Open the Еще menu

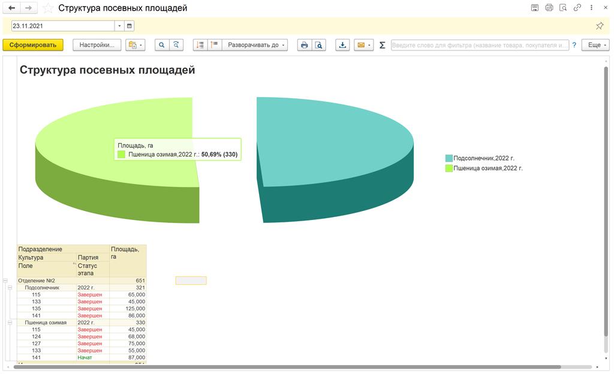(x=595, y=45)
